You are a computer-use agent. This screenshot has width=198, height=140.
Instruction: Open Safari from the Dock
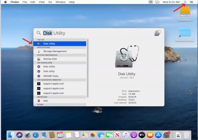click(x=36, y=135)
